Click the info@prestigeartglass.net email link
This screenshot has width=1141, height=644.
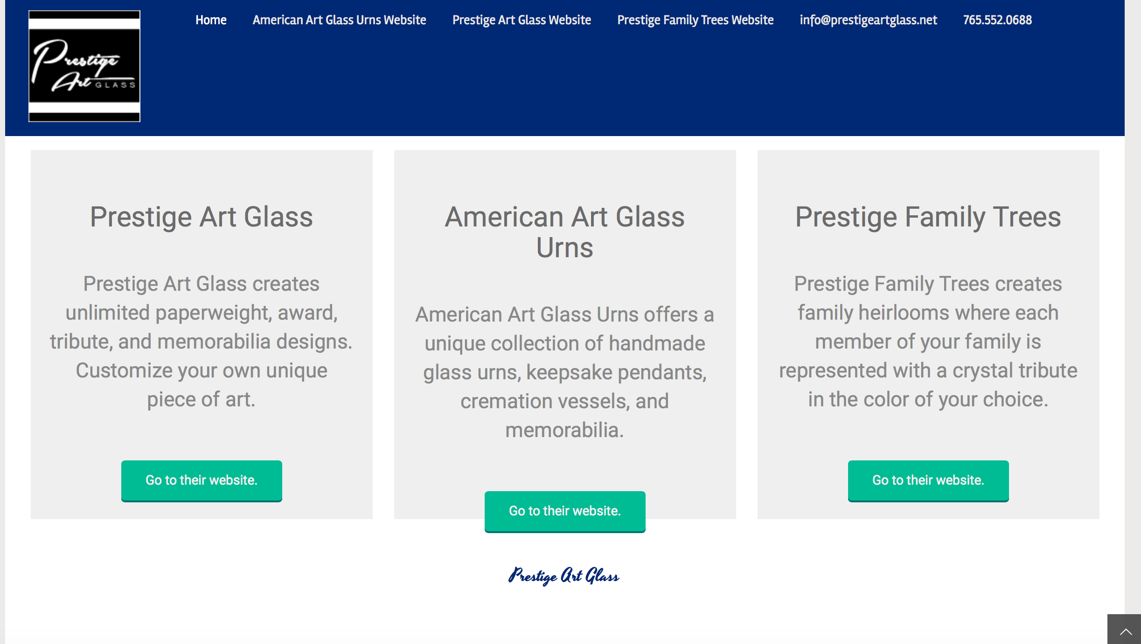[868, 20]
